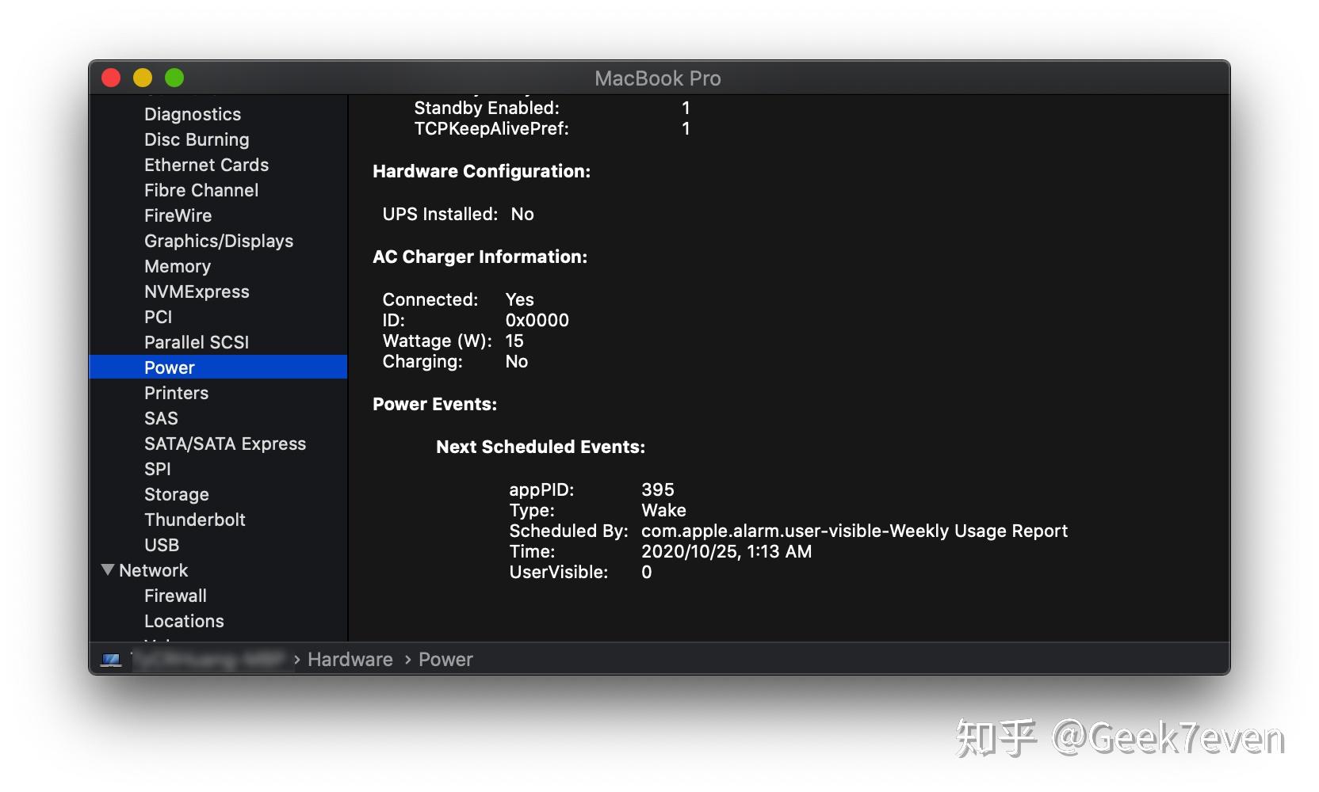
Task: Click the Power Events heading
Action: [434, 404]
